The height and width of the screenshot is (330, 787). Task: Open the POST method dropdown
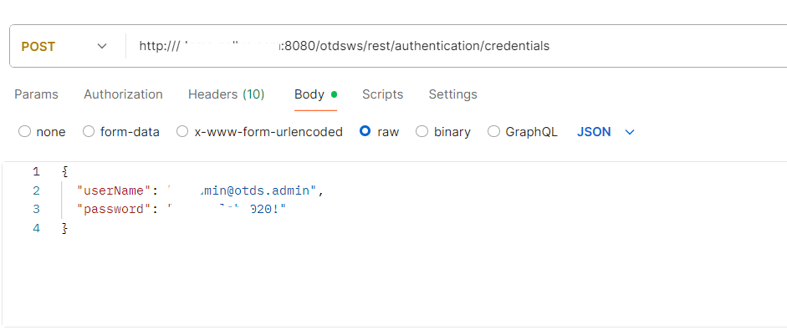pyautogui.click(x=64, y=46)
